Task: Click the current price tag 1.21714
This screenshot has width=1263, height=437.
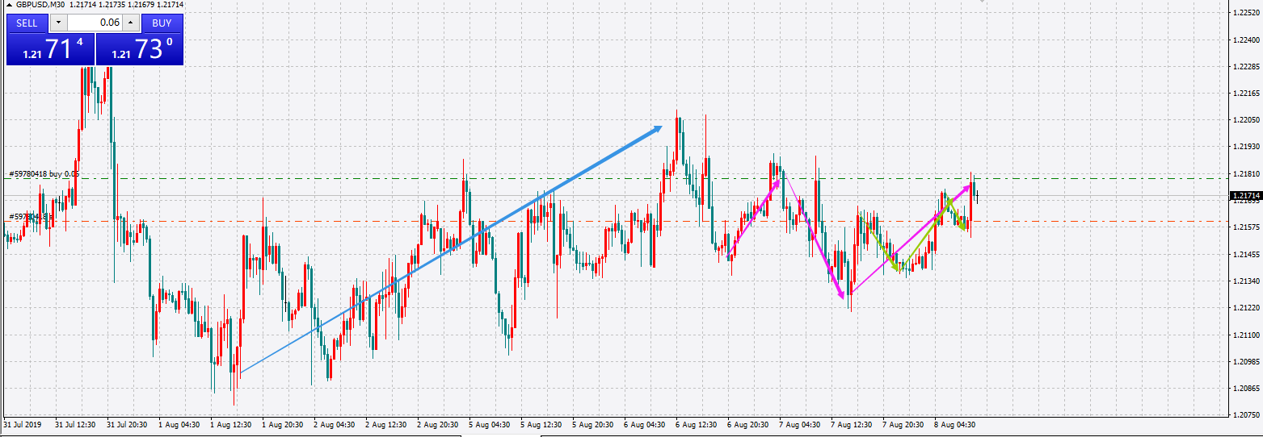Action: pos(1245,195)
